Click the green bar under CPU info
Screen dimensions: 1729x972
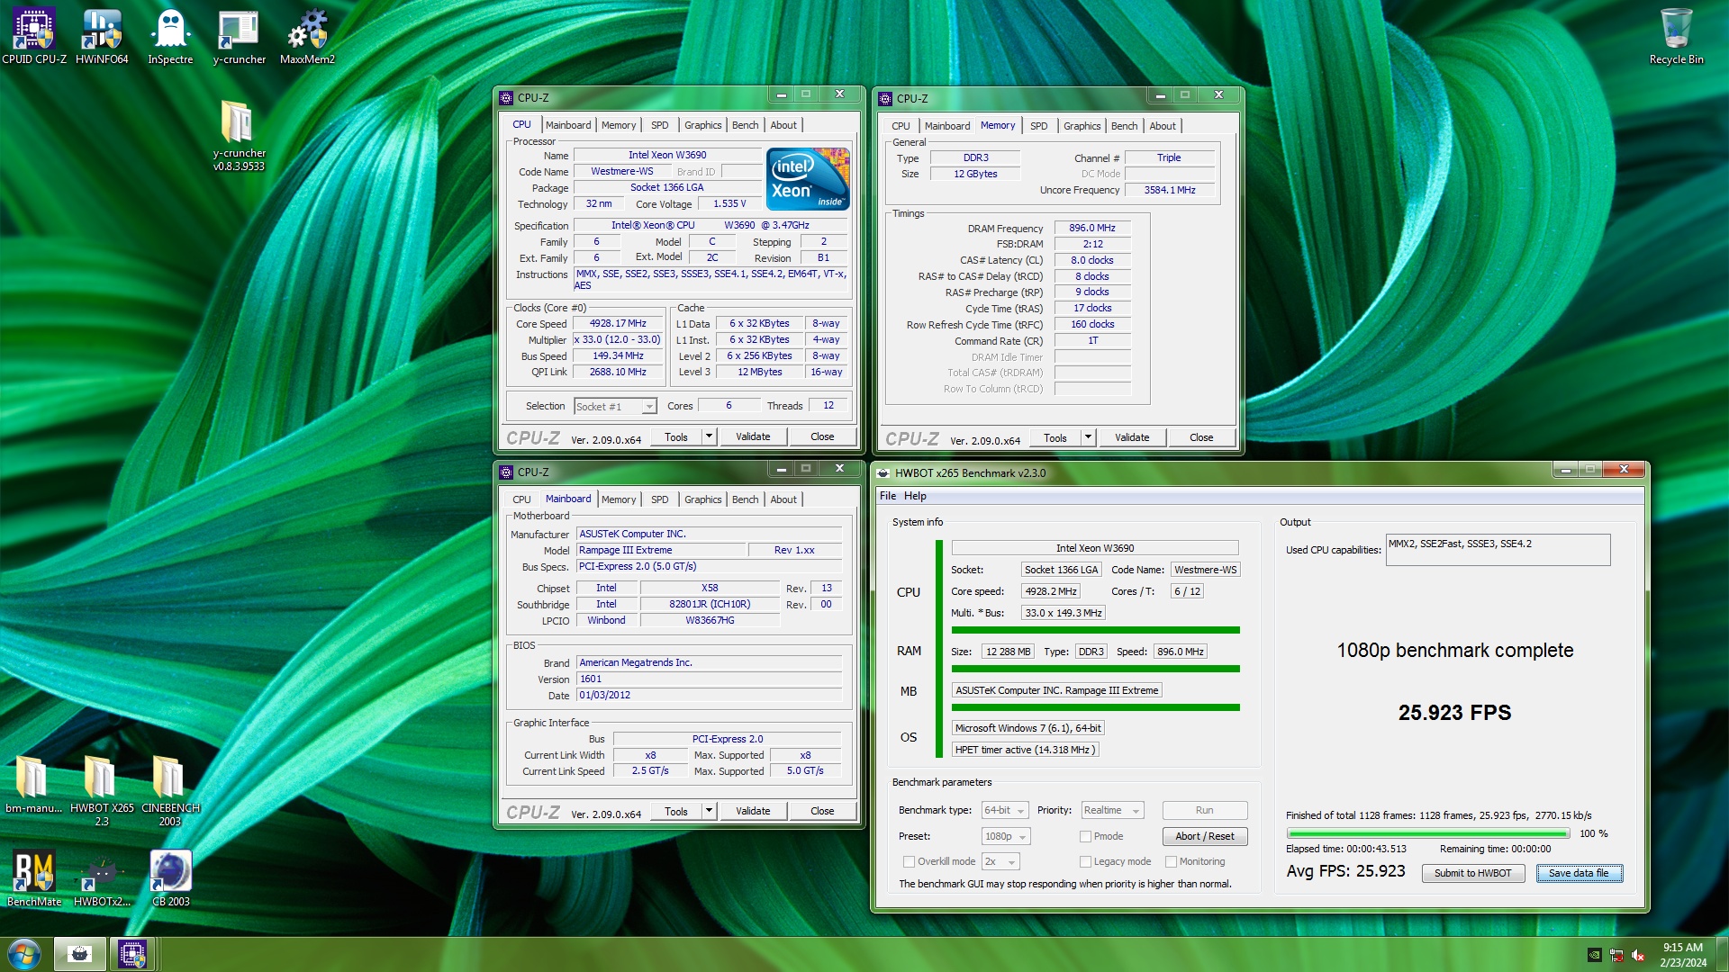(1096, 630)
